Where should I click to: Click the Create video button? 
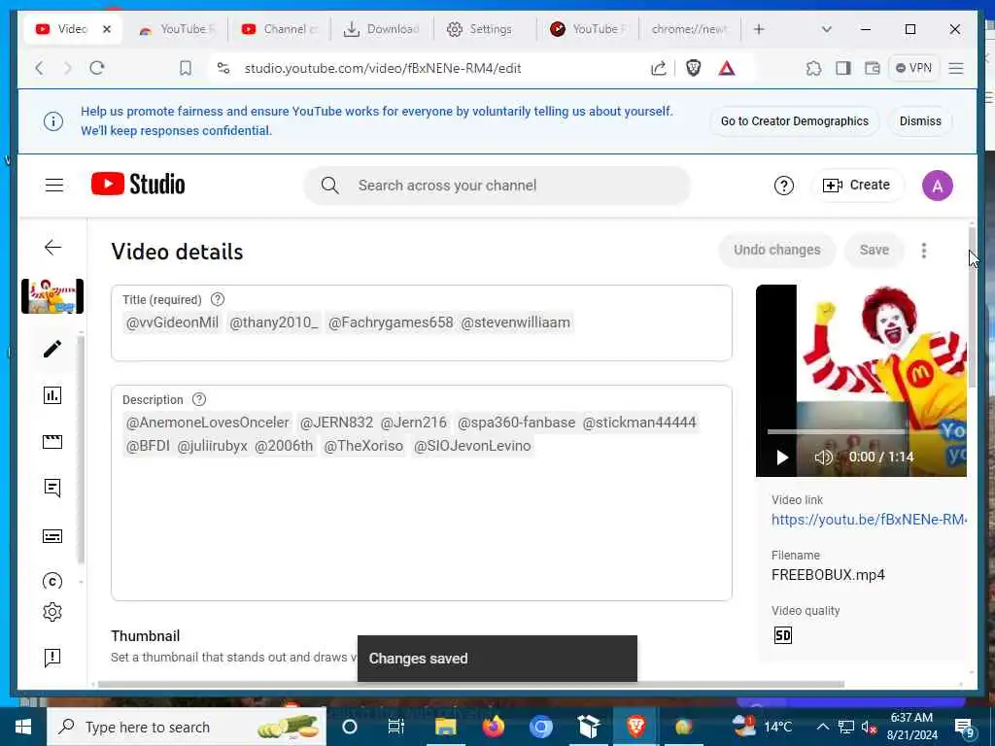(857, 186)
